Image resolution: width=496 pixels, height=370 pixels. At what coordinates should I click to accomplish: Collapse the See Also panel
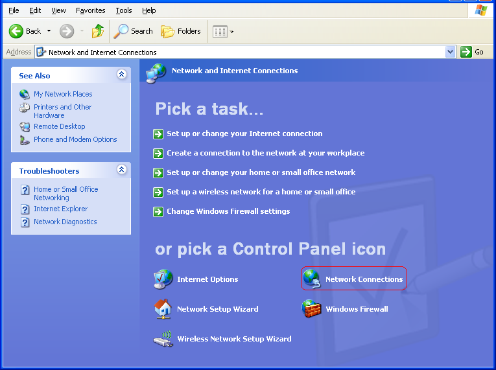click(x=121, y=75)
